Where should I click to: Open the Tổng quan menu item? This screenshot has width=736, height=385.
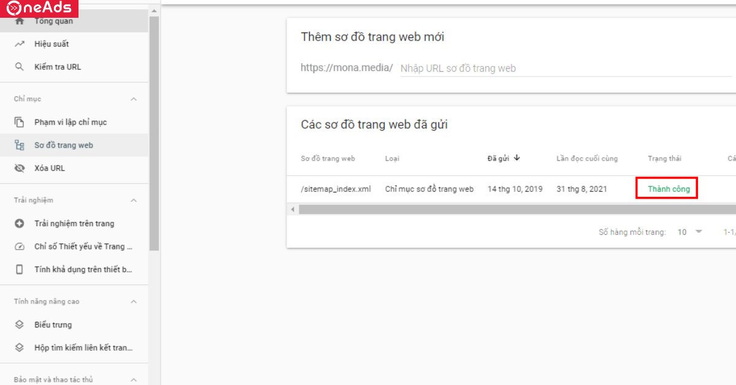tap(74, 21)
